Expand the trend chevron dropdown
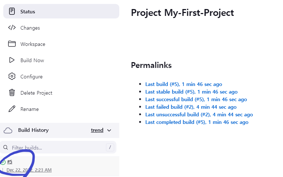 click(x=109, y=130)
